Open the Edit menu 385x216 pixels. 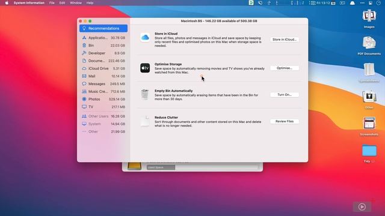tap(62, 3)
